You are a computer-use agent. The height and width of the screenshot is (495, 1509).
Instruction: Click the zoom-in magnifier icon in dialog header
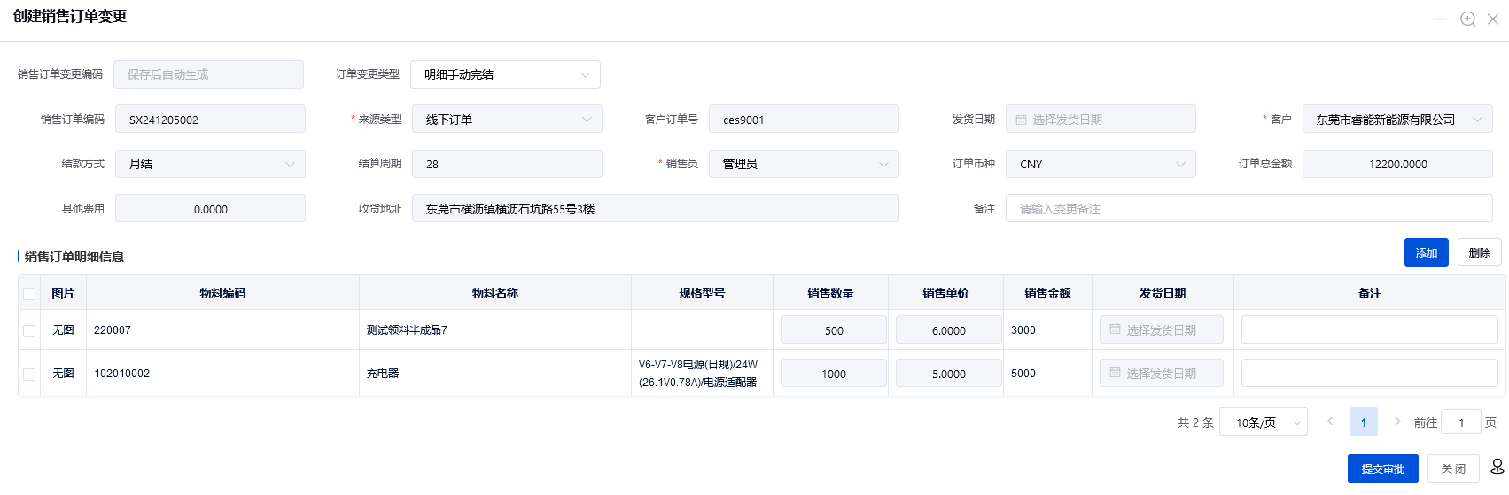(1468, 19)
